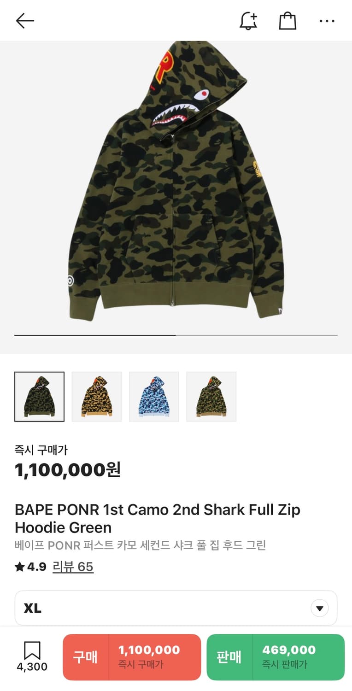Image resolution: width=352 pixels, height=691 pixels.
Task: Open the XL size selector field
Action: (x=176, y=608)
